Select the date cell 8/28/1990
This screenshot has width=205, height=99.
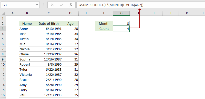pos(49,85)
